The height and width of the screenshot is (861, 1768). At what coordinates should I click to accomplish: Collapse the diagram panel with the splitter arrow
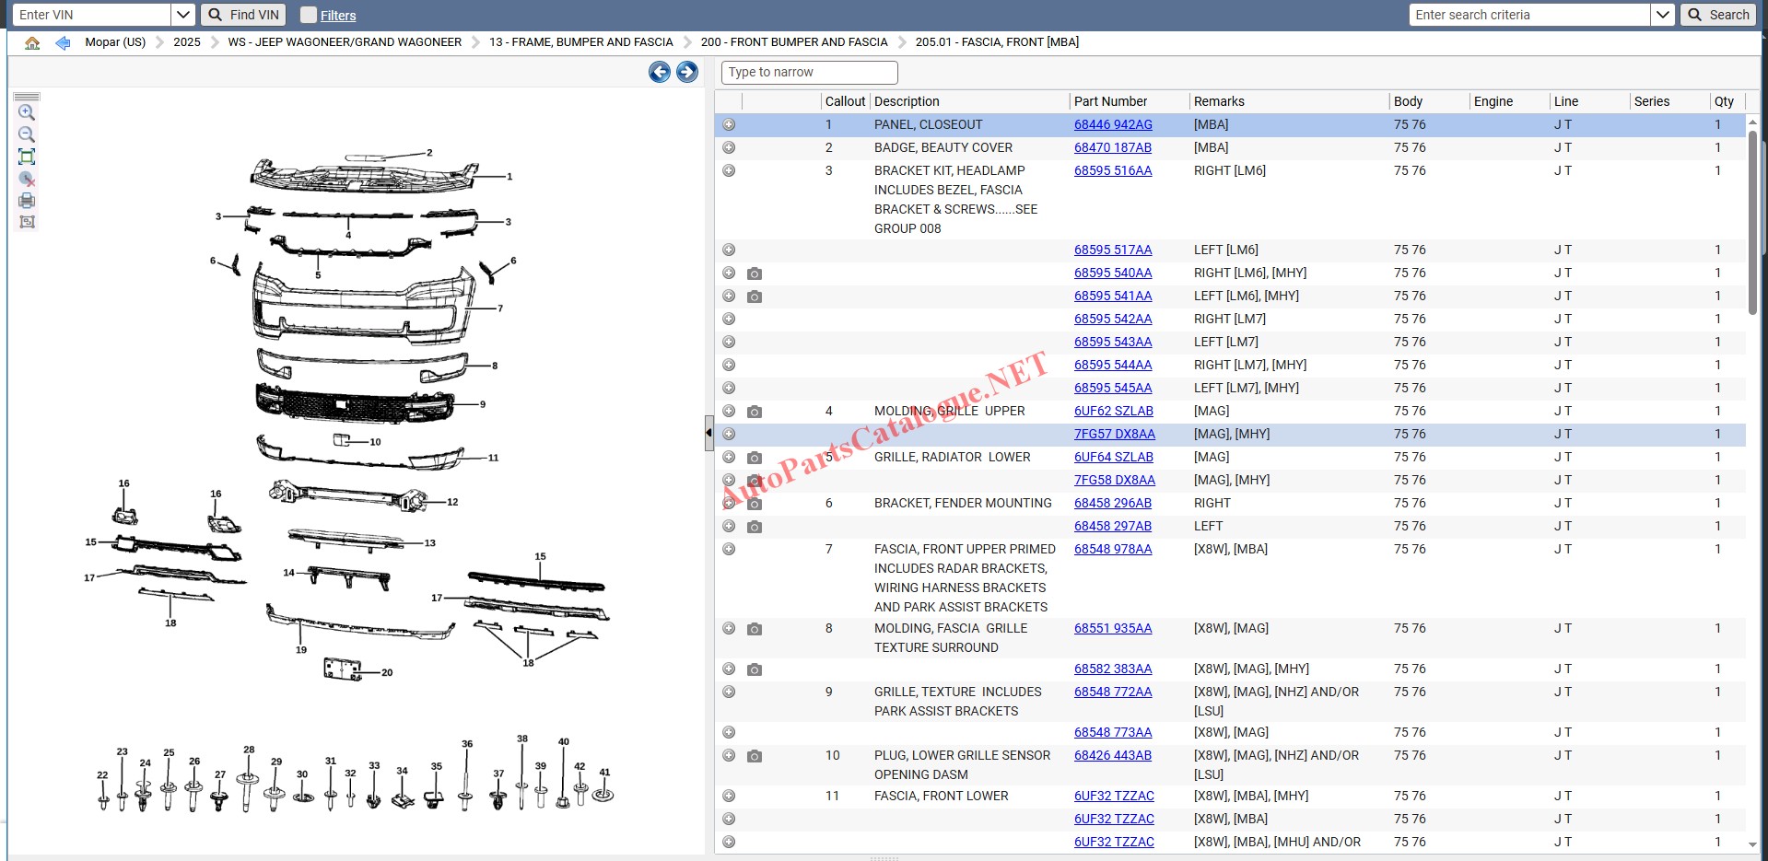[708, 433]
